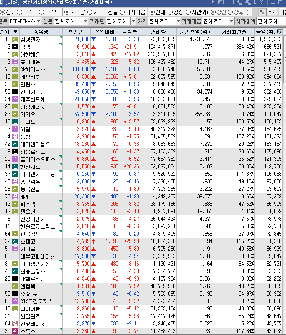Sort by the 거래회전율 column header
Screen dimensions: 286x335
234,32
